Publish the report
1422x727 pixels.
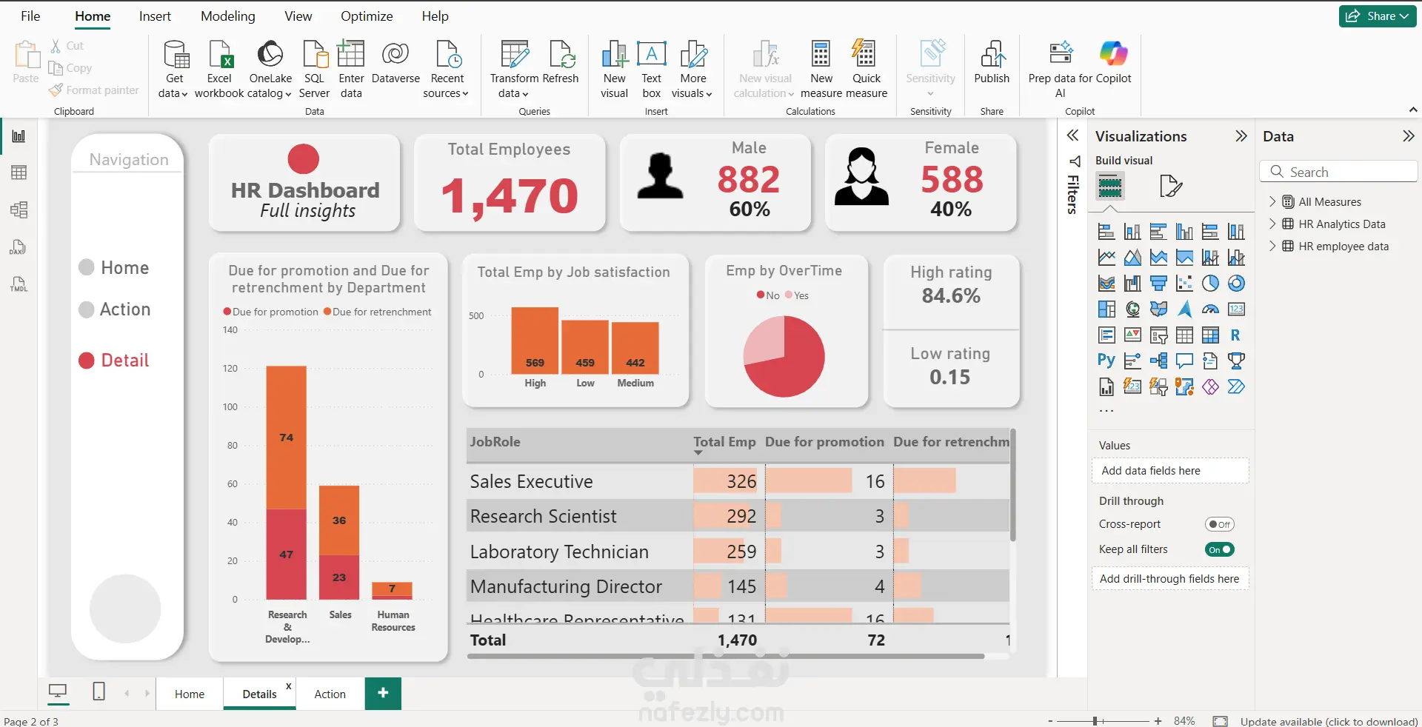(992, 62)
